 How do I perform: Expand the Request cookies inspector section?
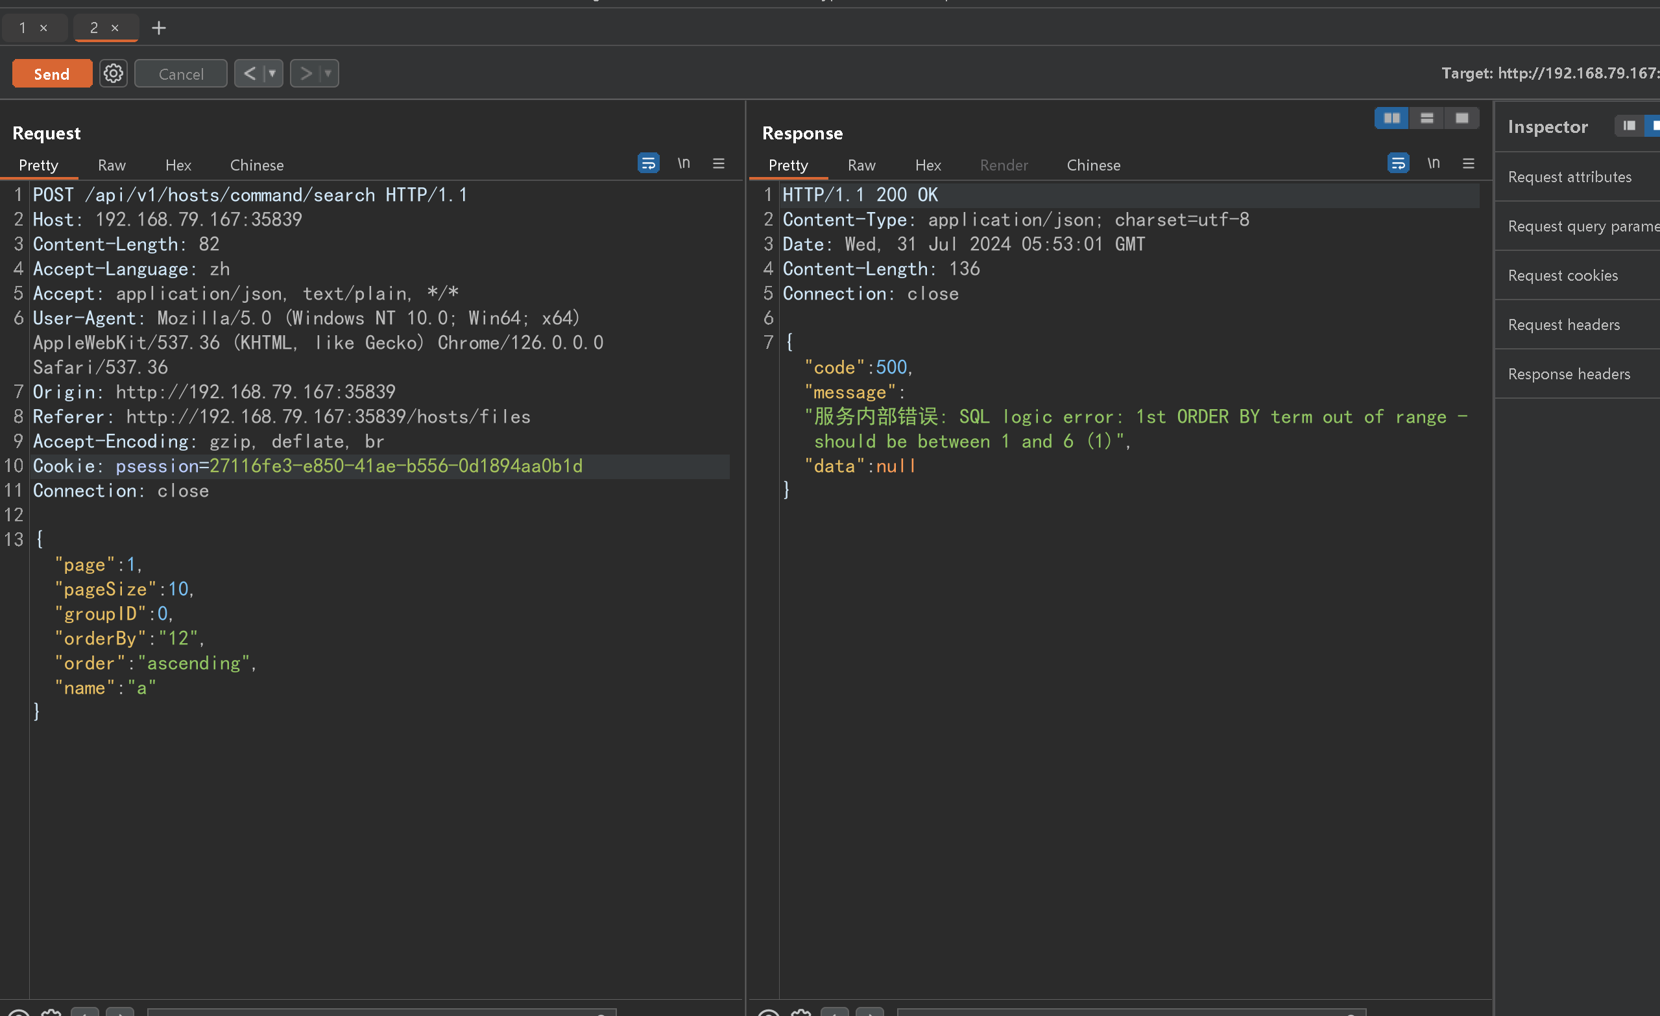coord(1562,276)
